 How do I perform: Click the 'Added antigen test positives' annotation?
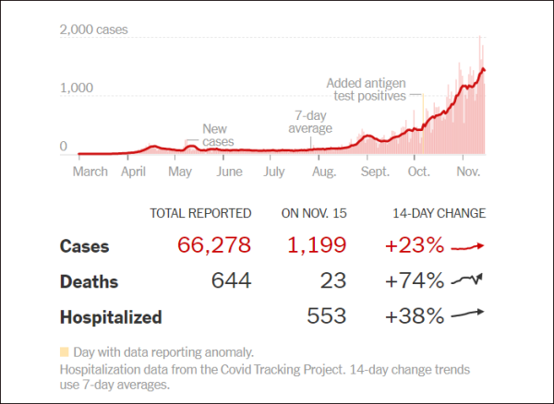(x=366, y=89)
